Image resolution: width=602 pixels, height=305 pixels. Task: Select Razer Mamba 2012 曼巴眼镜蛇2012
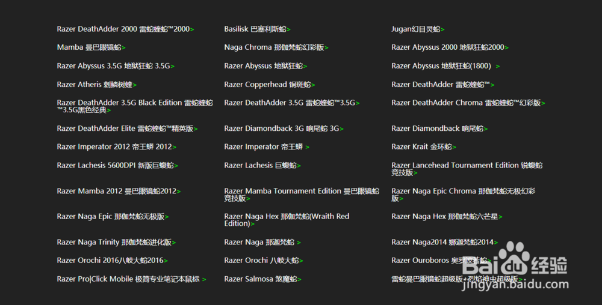119,191
